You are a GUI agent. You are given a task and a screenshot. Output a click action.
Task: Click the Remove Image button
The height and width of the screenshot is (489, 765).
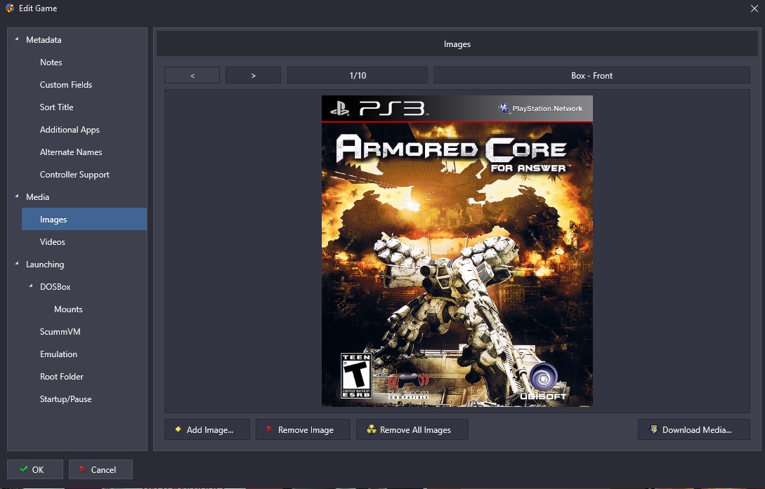(303, 429)
